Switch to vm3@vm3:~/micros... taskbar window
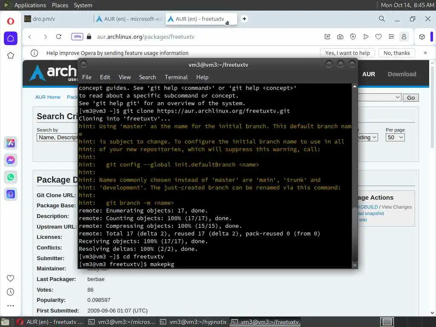 tap(122, 322)
